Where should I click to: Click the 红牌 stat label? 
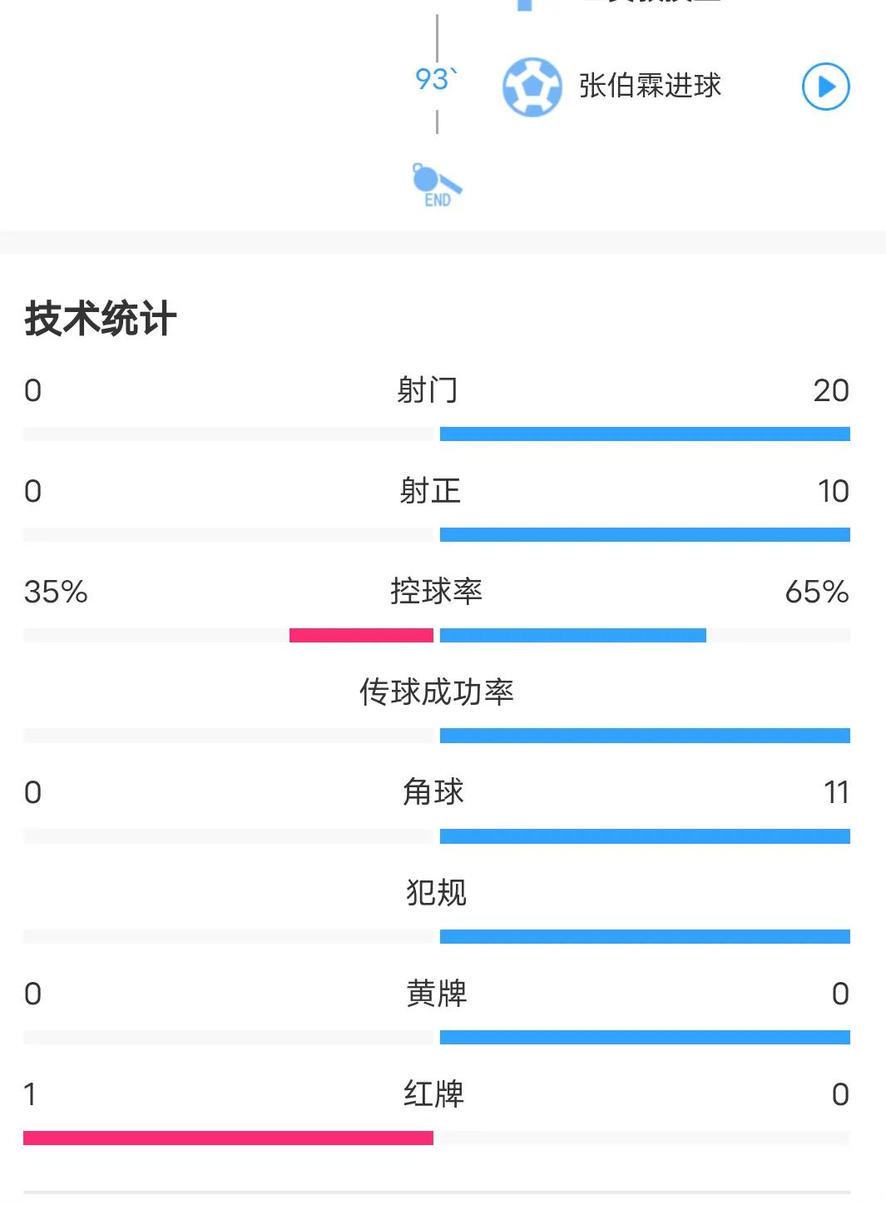pyautogui.click(x=433, y=1094)
